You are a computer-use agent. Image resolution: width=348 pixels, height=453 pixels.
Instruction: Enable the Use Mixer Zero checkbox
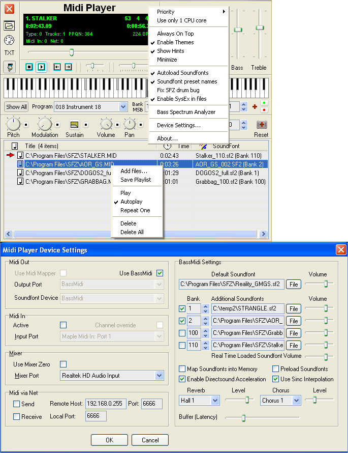coord(64,364)
